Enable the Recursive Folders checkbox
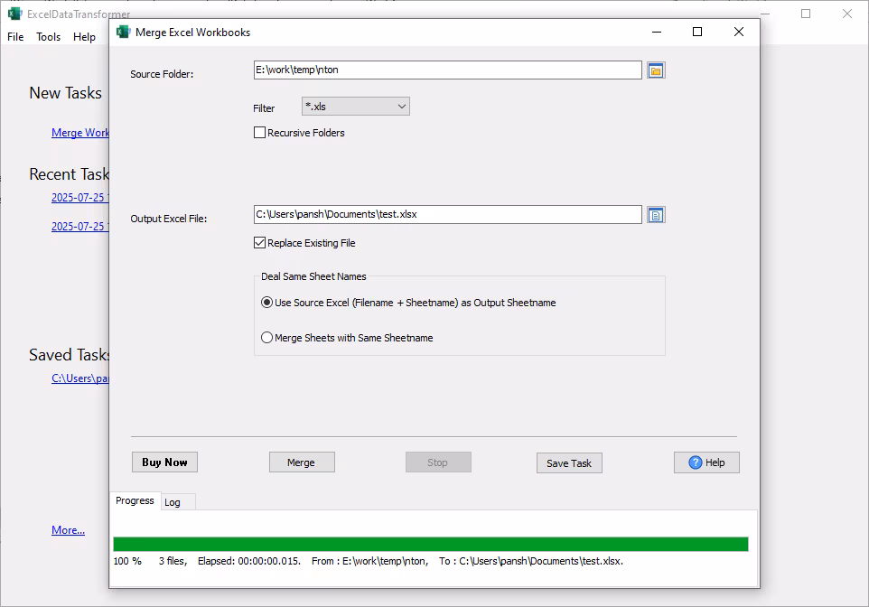This screenshot has width=869, height=607. 259,132
